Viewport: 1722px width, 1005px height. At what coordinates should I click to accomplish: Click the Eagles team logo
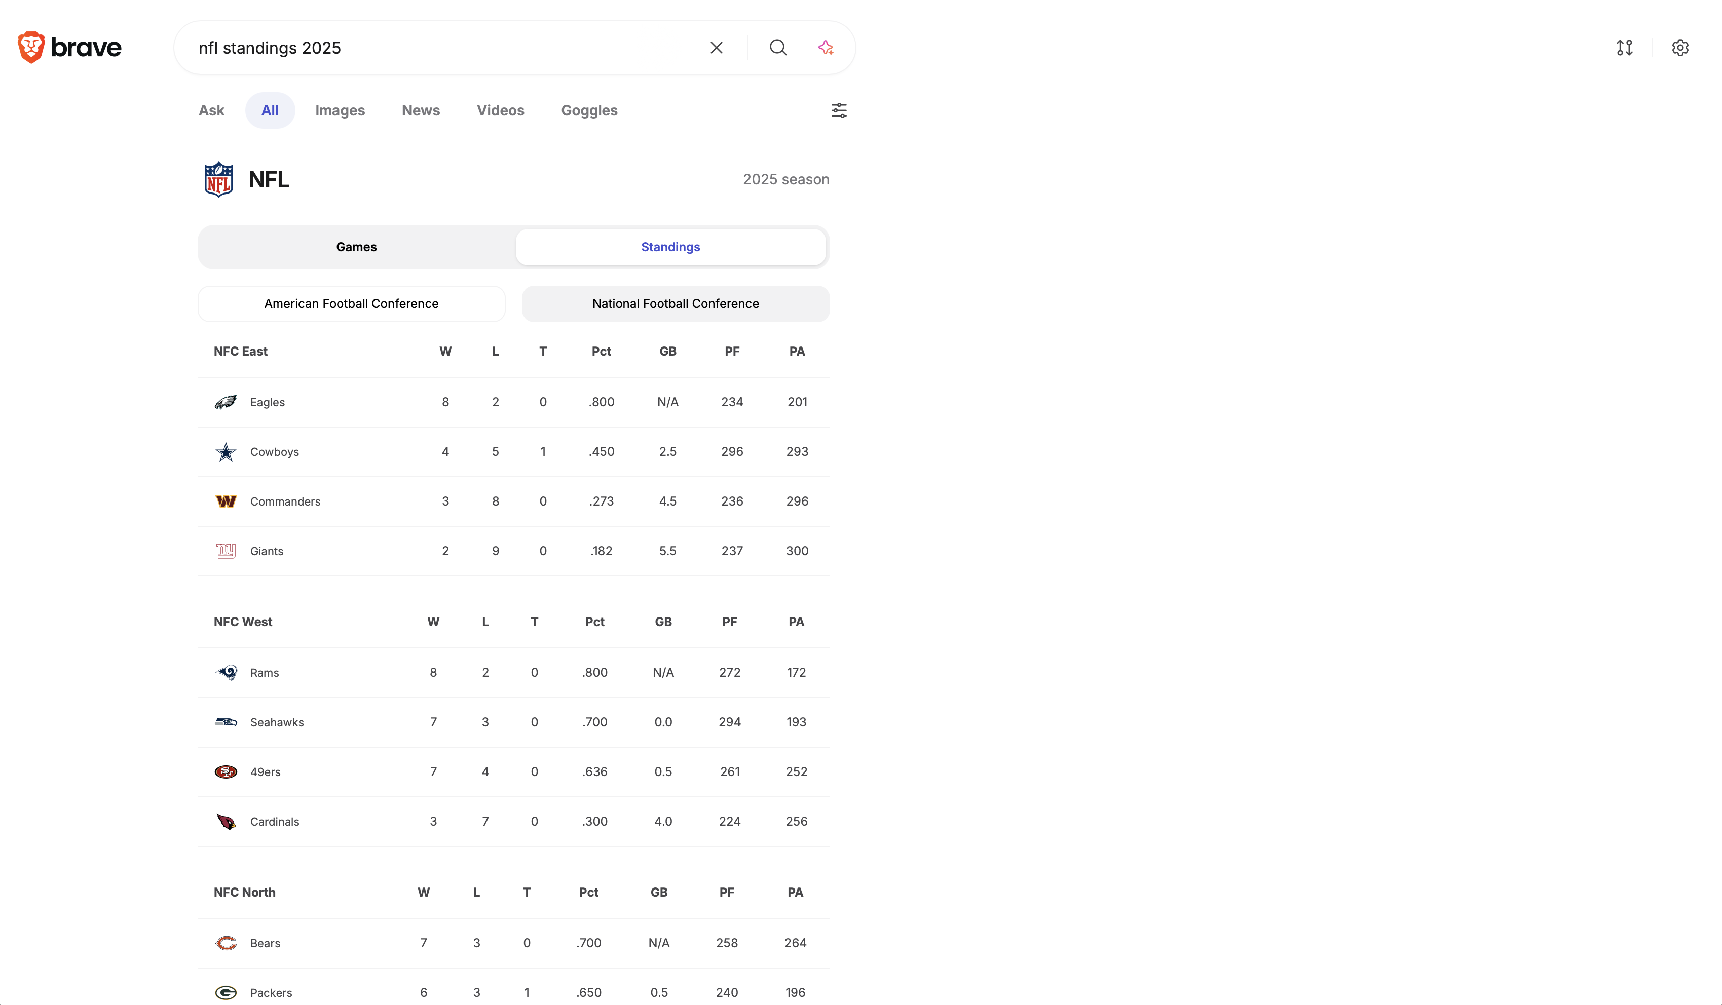coord(226,402)
